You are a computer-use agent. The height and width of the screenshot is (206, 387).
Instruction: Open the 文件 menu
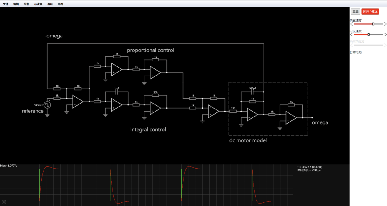point(6,4)
